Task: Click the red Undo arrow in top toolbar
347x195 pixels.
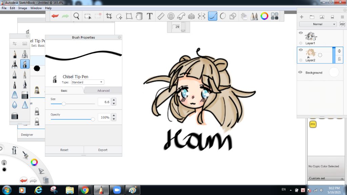Action: 55,16
